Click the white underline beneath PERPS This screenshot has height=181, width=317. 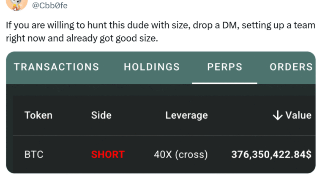[224, 83]
